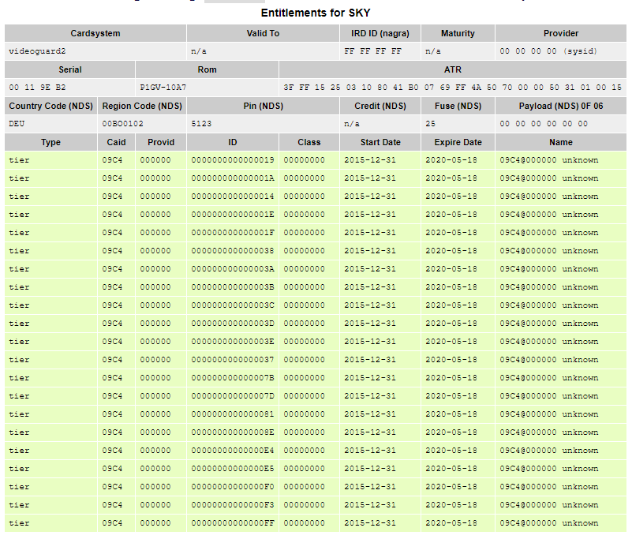Select tier ID '00000000000000E5'
This screenshot has width=632, height=539.
coord(233,469)
